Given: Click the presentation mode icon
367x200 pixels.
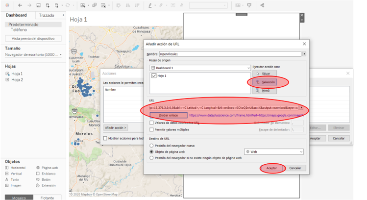Looking at the screenshot, I should 249,5.
